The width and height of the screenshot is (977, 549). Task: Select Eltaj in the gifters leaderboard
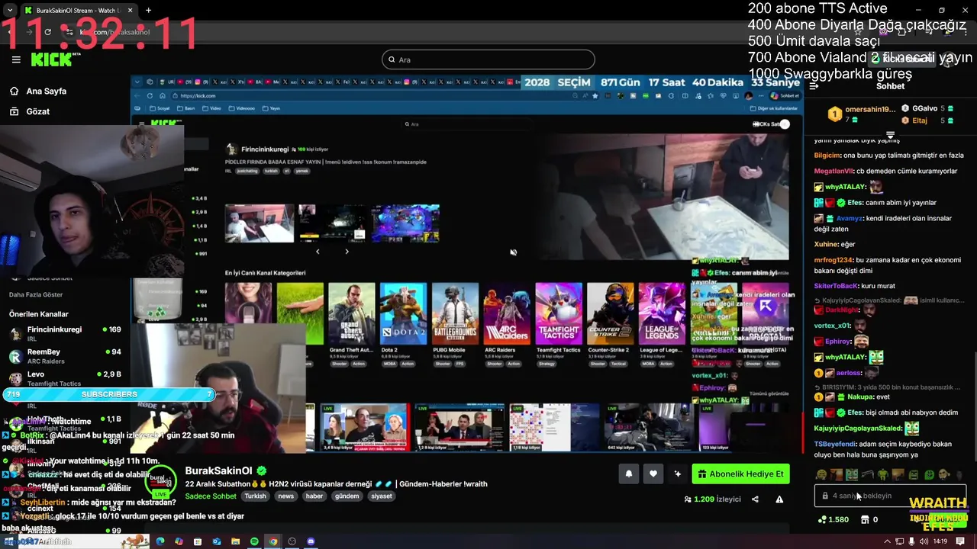[x=920, y=120]
